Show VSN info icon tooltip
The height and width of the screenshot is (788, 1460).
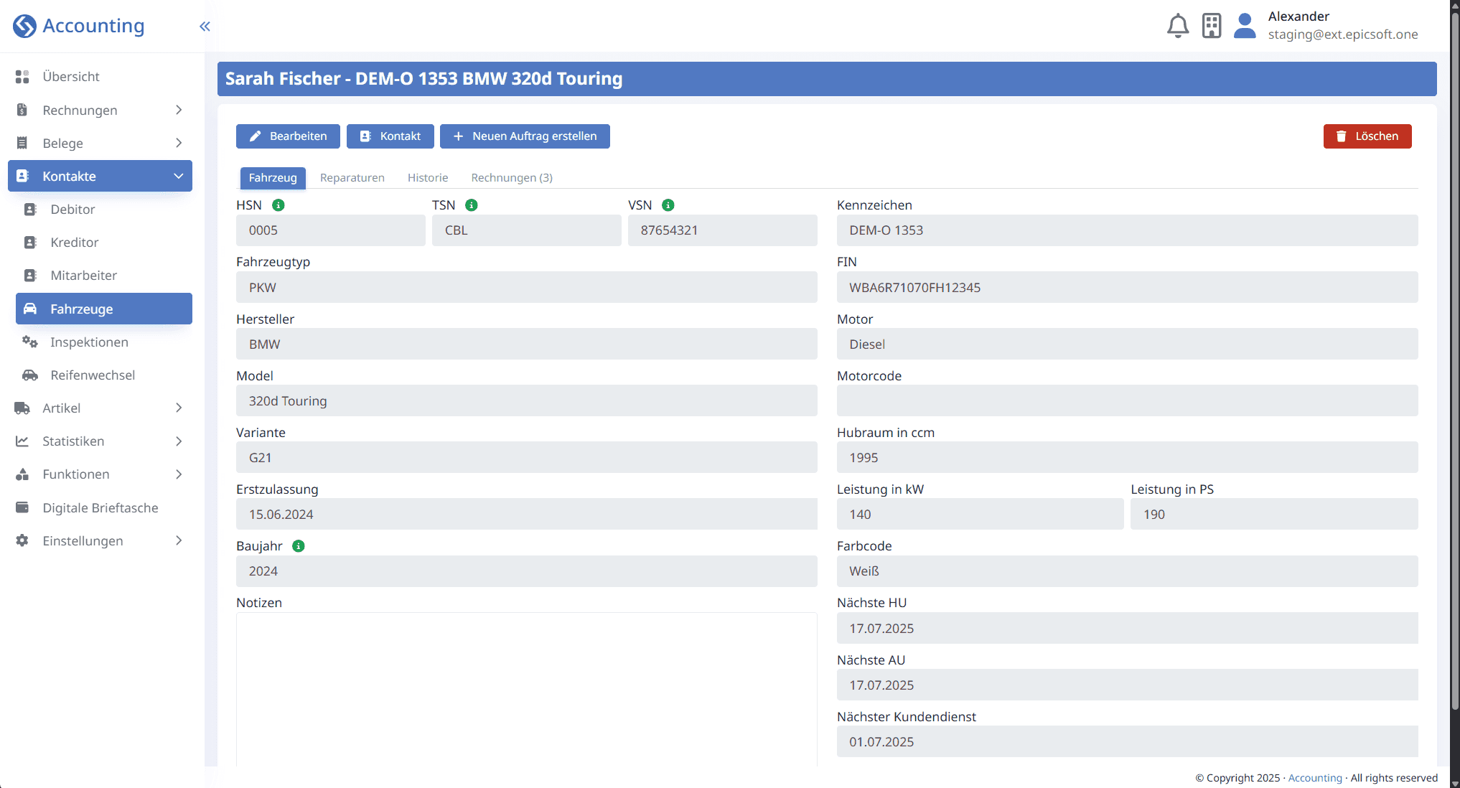tap(668, 205)
